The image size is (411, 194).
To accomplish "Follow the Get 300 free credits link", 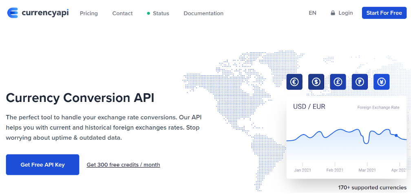I will click(124, 165).
